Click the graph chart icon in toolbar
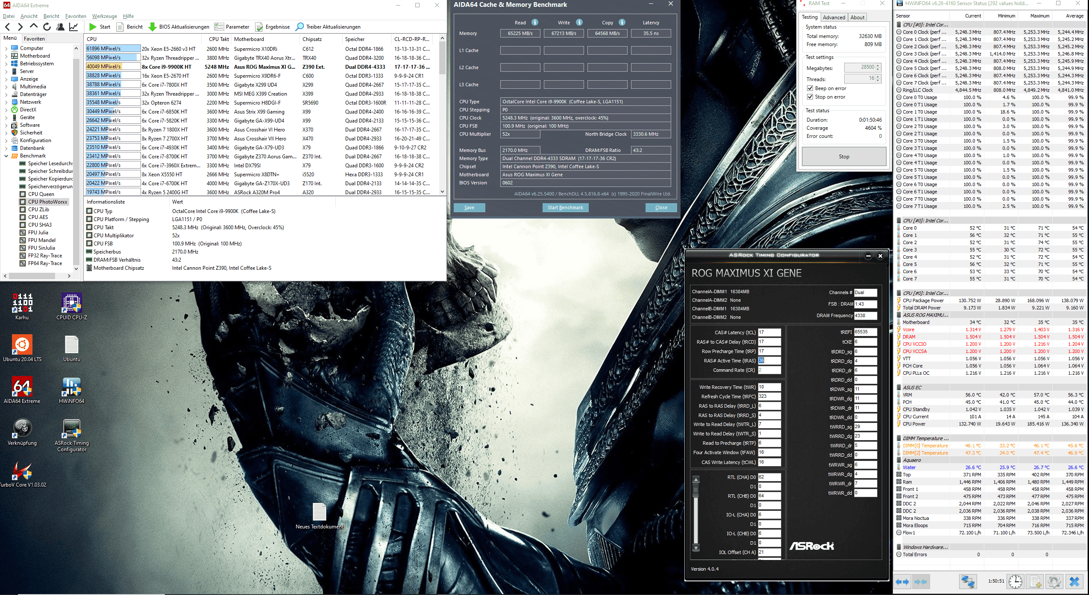The width and height of the screenshot is (1089, 595). tap(73, 26)
